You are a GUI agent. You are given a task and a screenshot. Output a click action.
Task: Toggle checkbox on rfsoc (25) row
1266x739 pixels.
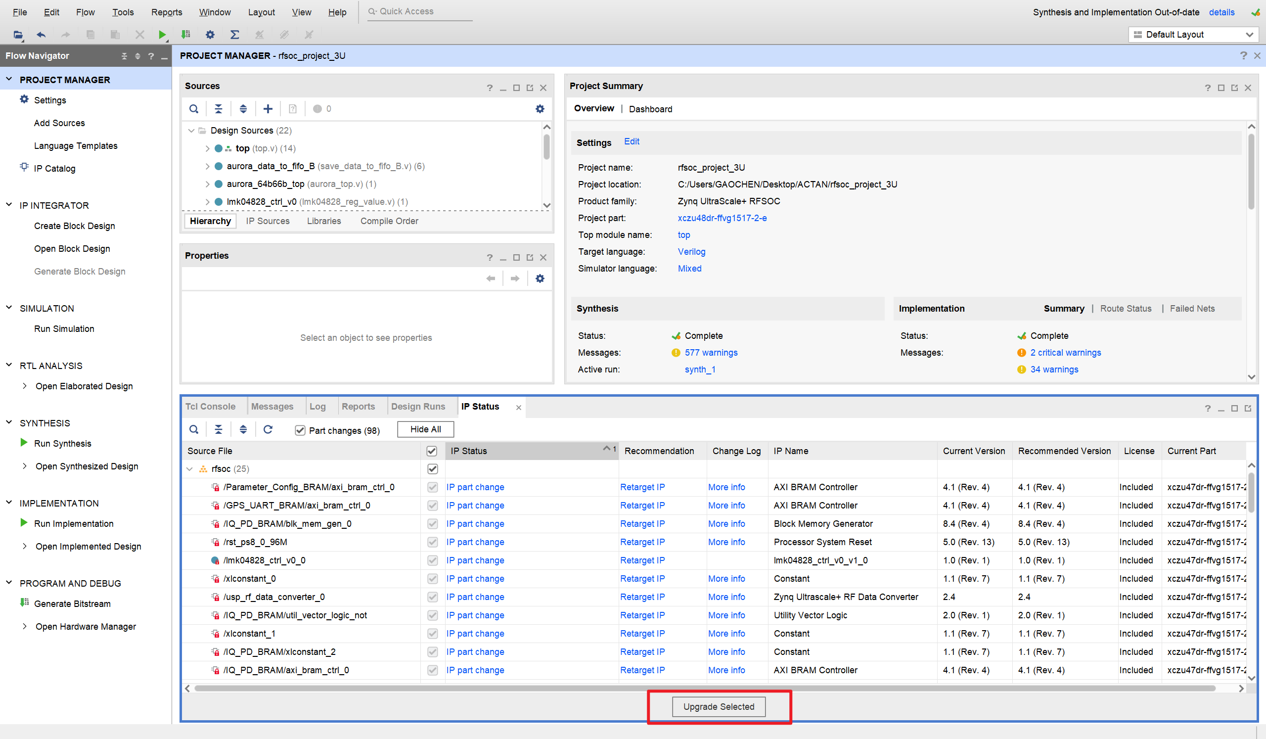click(x=433, y=469)
